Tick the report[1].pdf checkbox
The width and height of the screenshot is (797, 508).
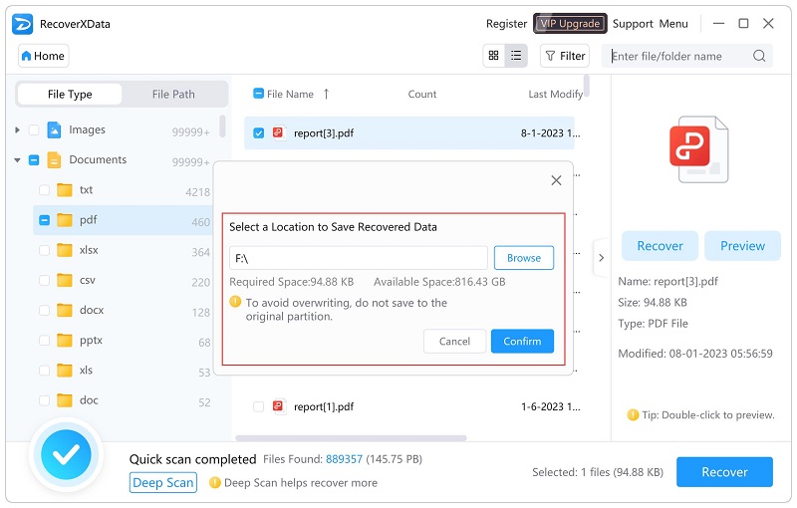click(x=259, y=406)
